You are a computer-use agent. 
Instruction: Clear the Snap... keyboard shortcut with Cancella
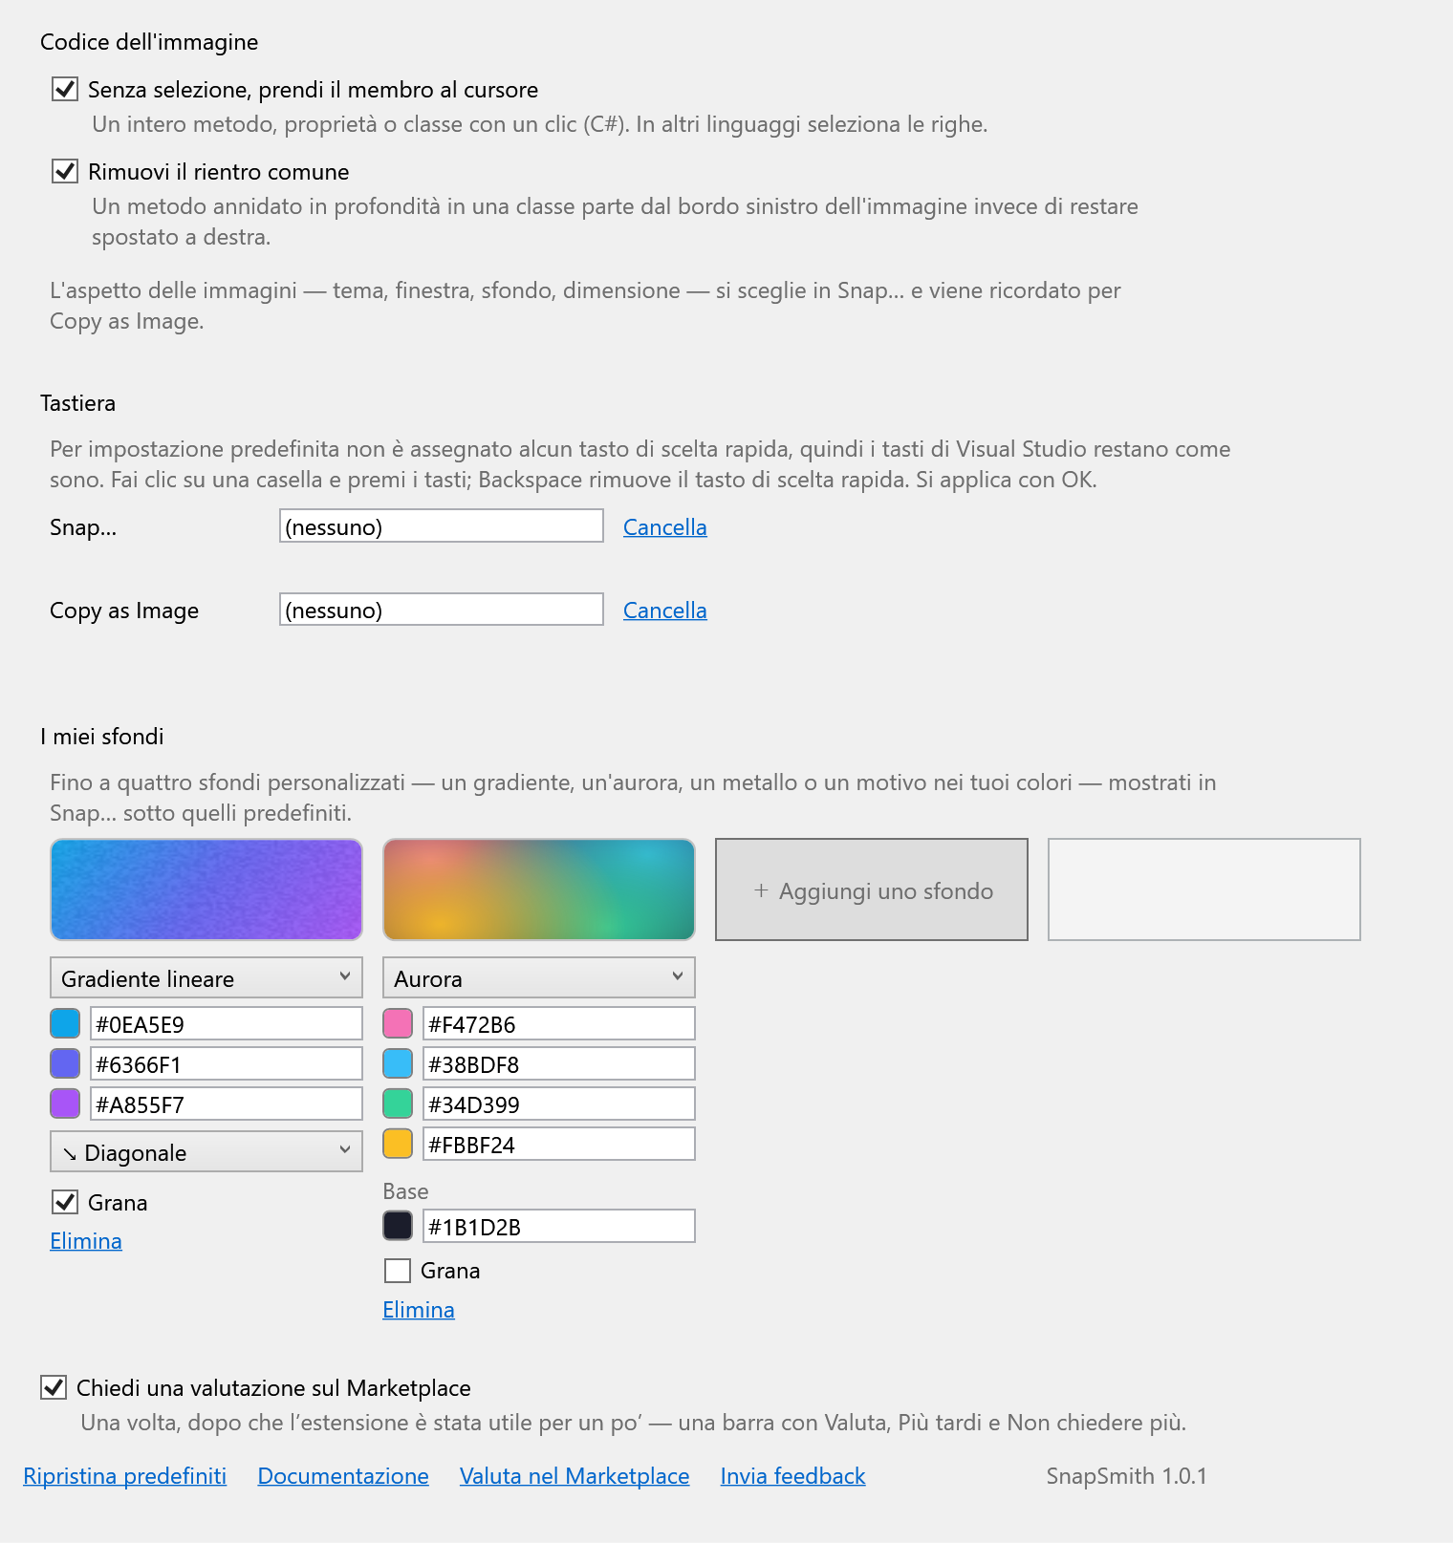pyautogui.click(x=665, y=527)
